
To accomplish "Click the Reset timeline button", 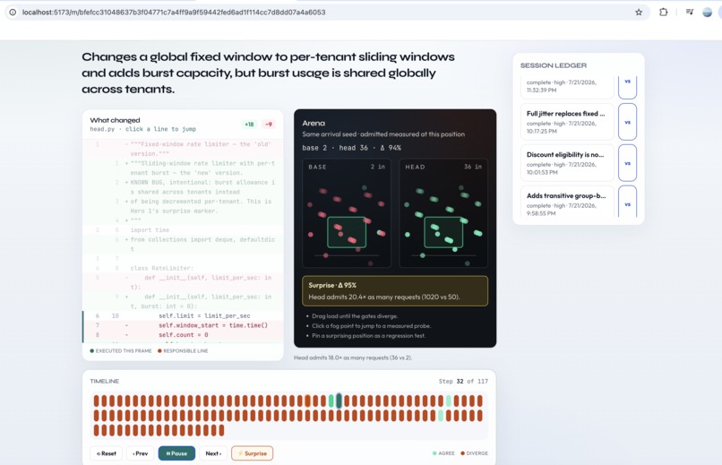I will (107, 453).
